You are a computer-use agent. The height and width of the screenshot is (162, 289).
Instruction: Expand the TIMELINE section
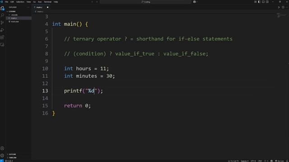click(19, 157)
